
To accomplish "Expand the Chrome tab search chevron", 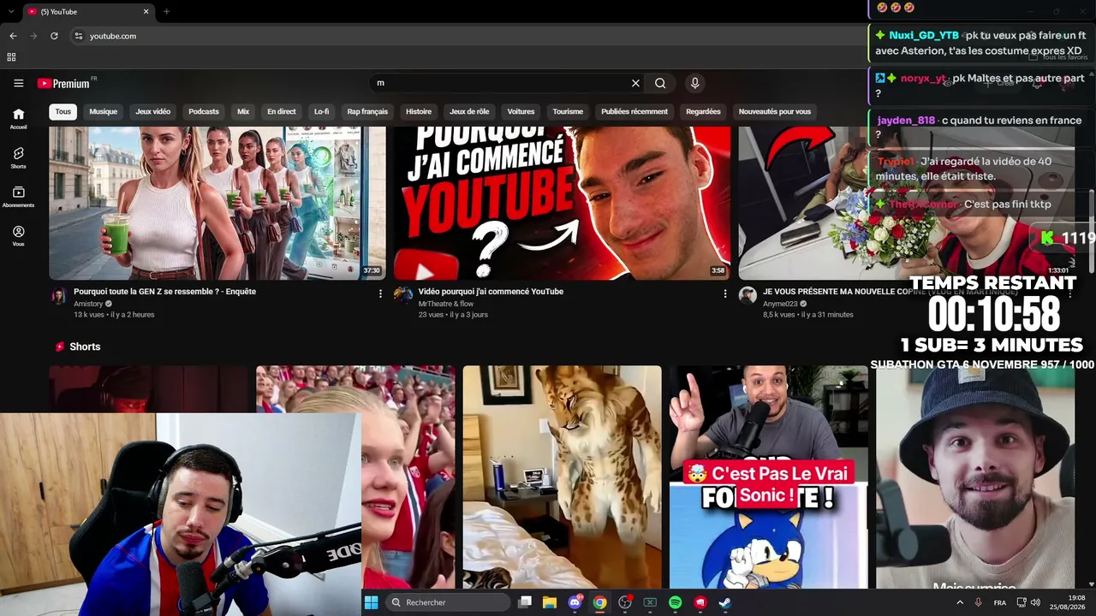I will [11, 12].
